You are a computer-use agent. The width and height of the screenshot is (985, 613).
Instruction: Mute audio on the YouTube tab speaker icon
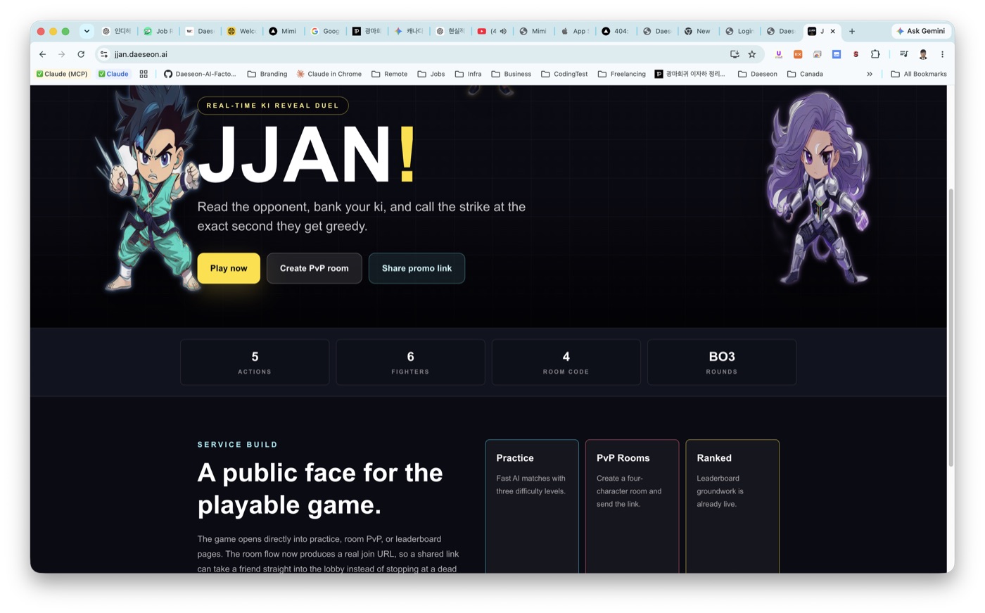[503, 31]
